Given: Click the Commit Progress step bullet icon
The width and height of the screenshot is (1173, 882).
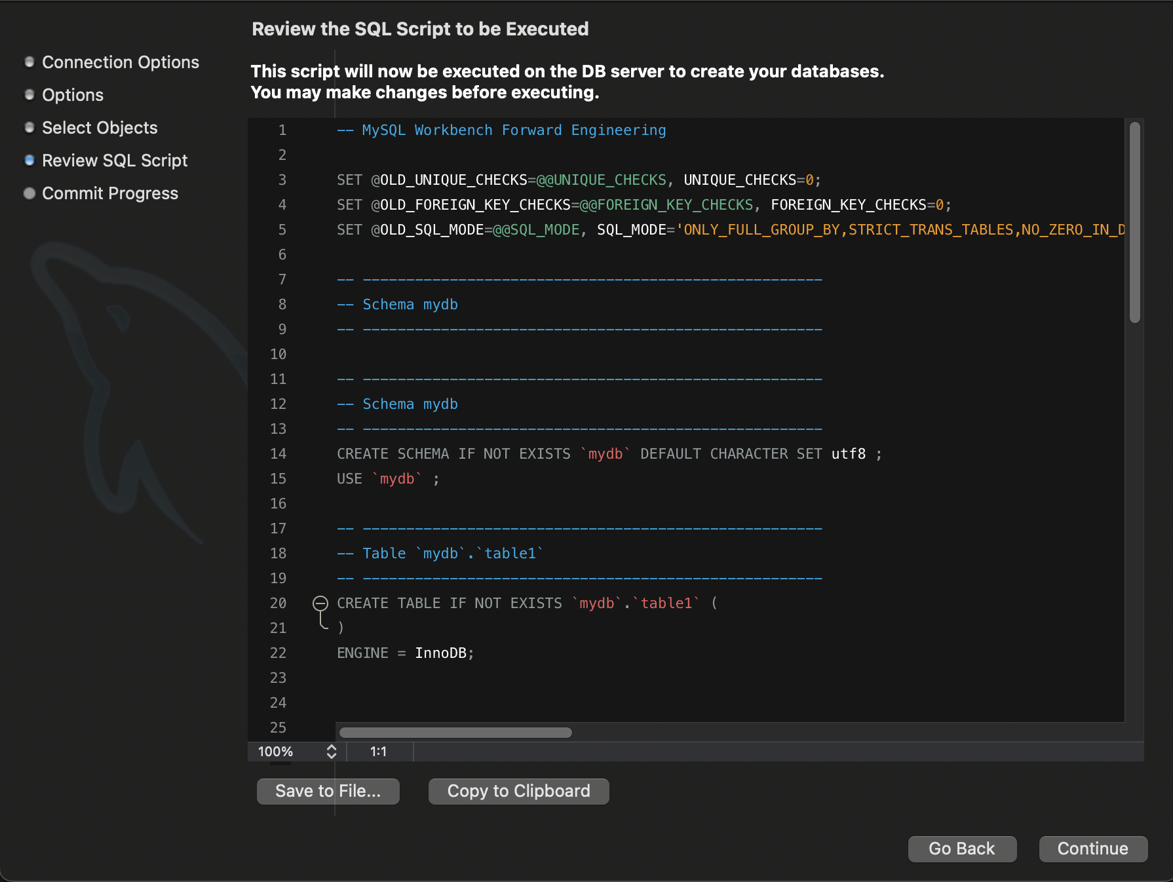Looking at the screenshot, I should click(29, 193).
